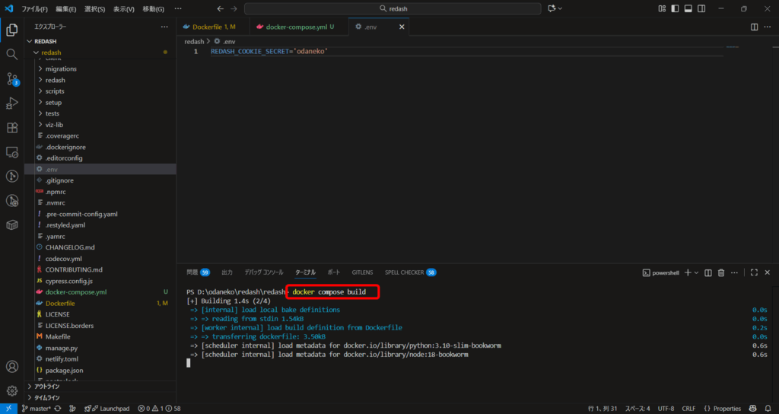The height and width of the screenshot is (414, 779).
Task: Expand the アウトライン section
Action: tap(47, 387)
